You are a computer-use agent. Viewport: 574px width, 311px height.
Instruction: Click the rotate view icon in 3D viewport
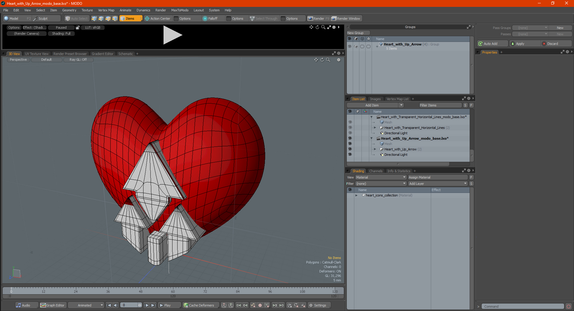[322, 60]
